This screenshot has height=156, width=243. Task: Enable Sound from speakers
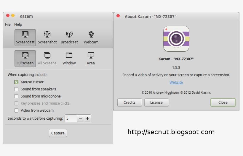(16, 89)
